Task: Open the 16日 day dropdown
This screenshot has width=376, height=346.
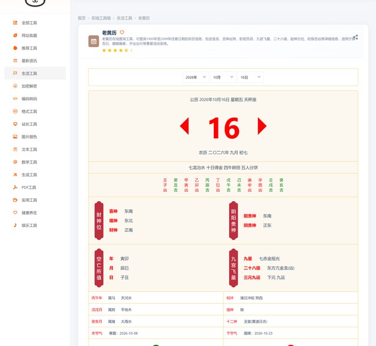Action: 250,77
